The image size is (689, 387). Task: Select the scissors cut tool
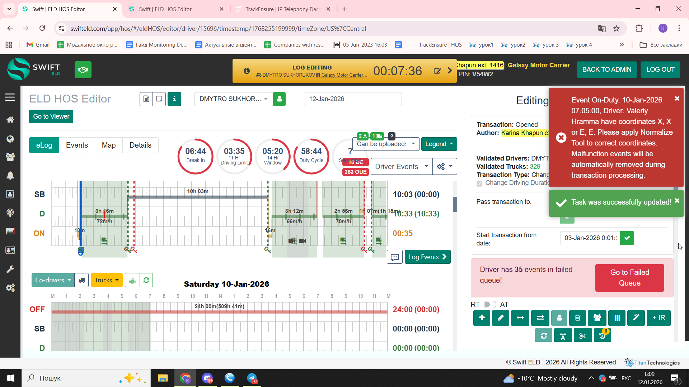[x=583, y=336]
